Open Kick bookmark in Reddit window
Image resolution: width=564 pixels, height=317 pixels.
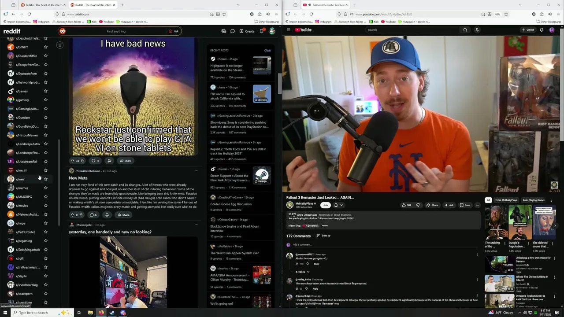(x=91, y=22)
